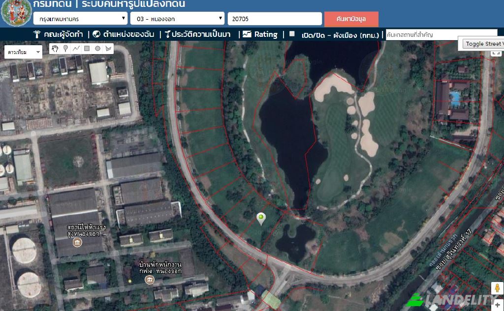Focus the ค้นหาสถานที่สำคัญ search field
504x311 pixels.
(441, 35)
